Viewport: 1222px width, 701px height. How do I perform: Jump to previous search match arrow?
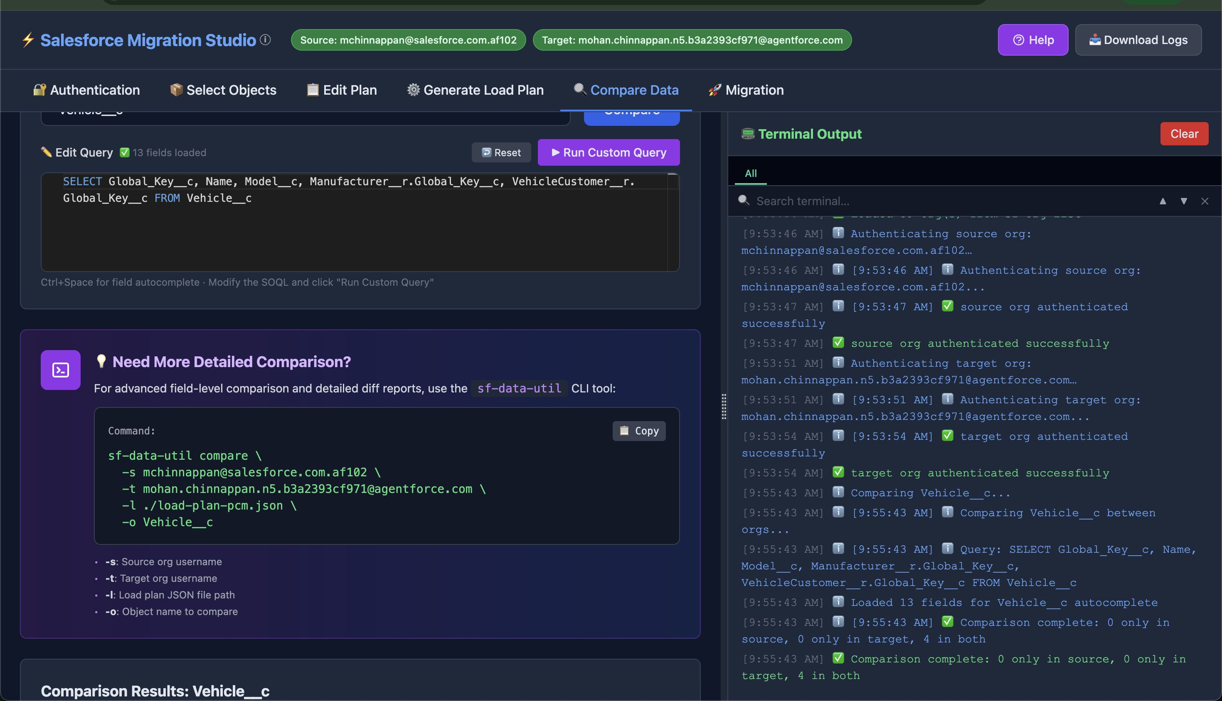pos(1163,201)
